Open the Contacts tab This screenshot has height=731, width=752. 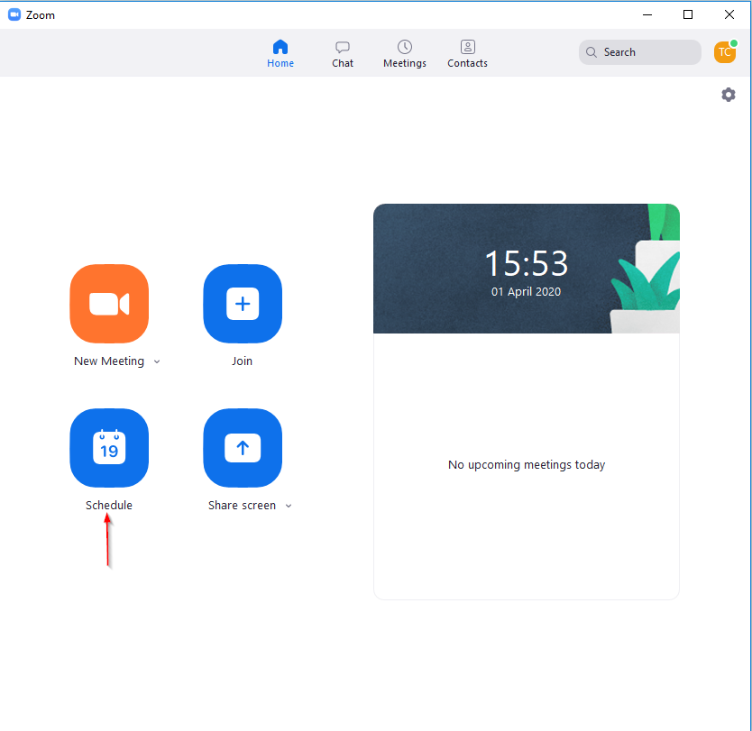click(x=467, y=53)
